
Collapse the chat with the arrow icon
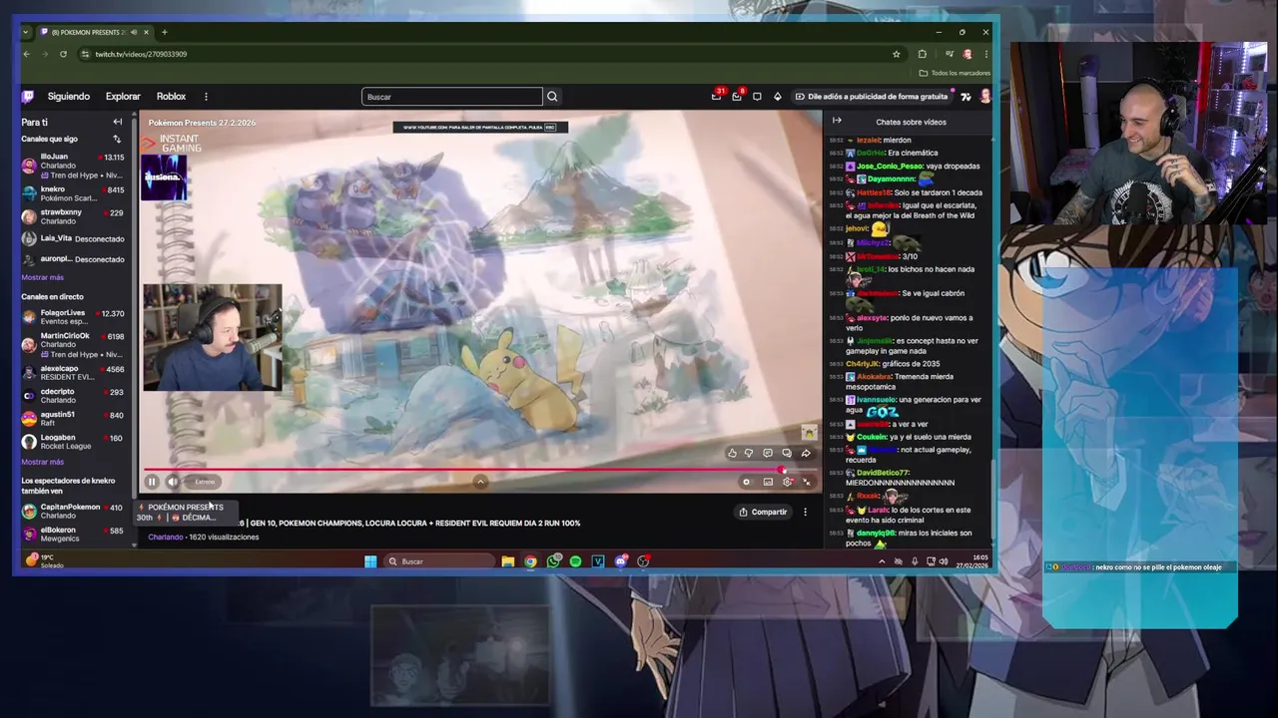(837, 121)
